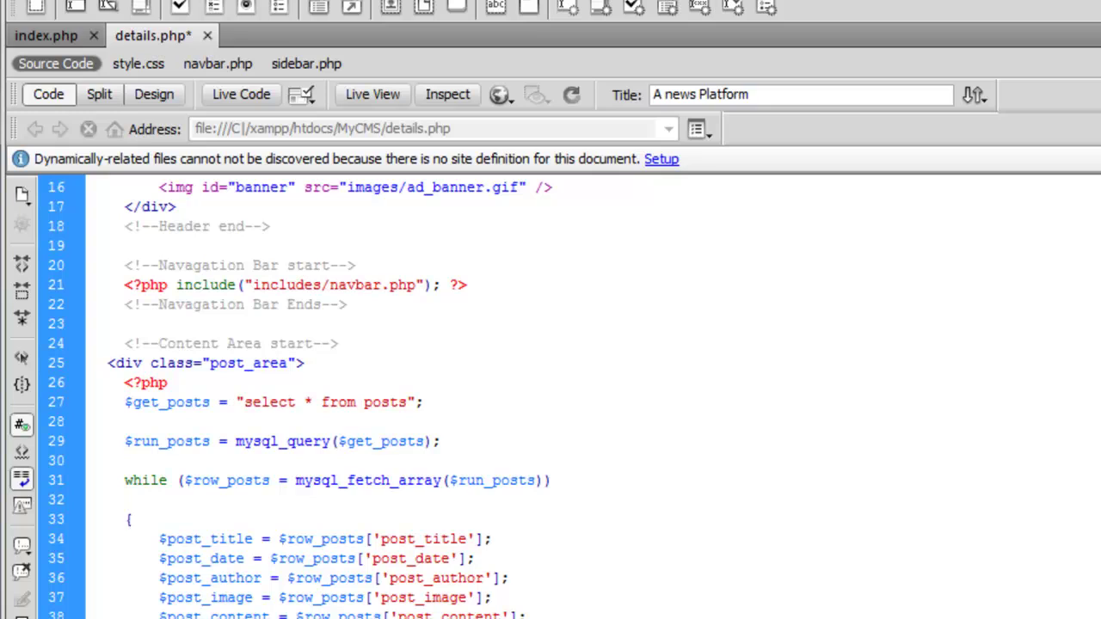This screenshot has width=1101, height=619.
Task: Select details.php* document tab
Action: click(153, 35)
